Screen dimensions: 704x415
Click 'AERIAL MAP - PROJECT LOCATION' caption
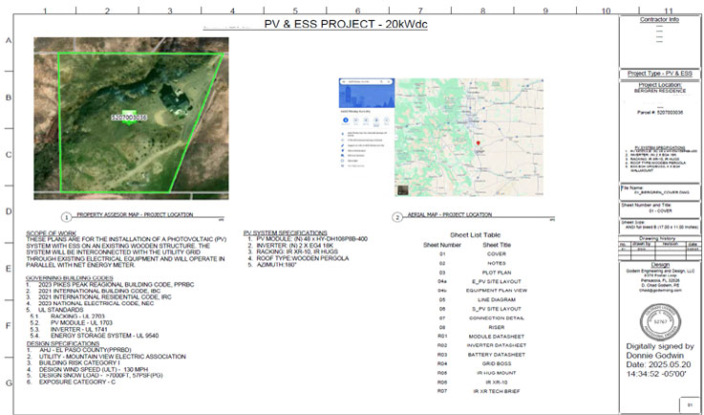tap(449, 214)
